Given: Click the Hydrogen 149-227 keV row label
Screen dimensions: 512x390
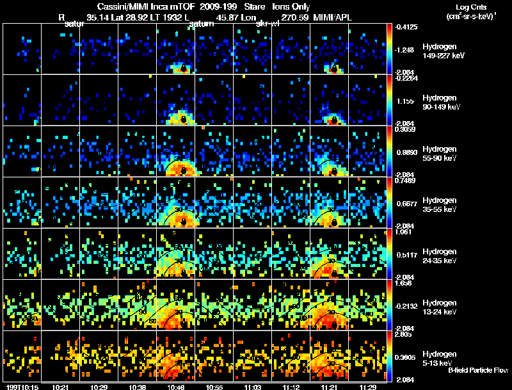Looking at the screenshot, I should tap(443, 51).
